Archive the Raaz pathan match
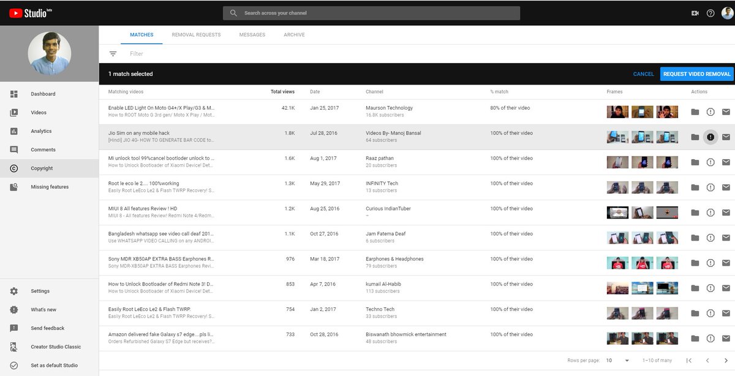 click(x=695, y=162)
